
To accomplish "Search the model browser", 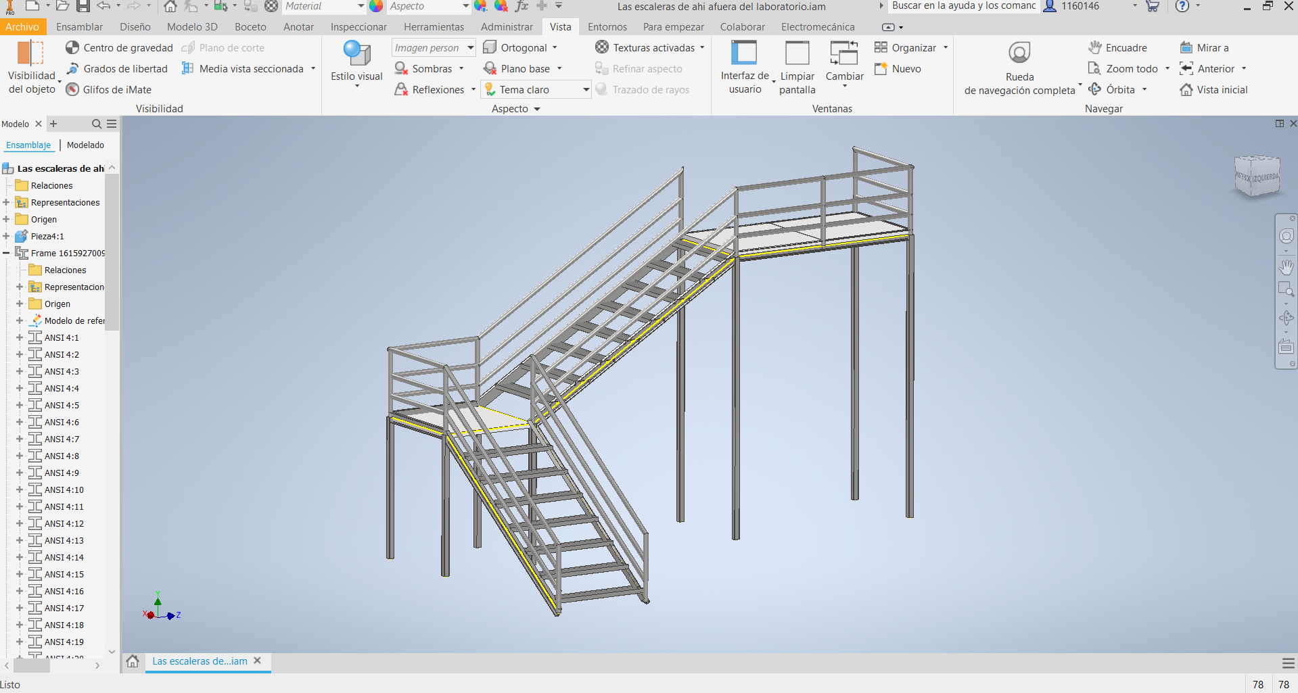I will [96, 124].
